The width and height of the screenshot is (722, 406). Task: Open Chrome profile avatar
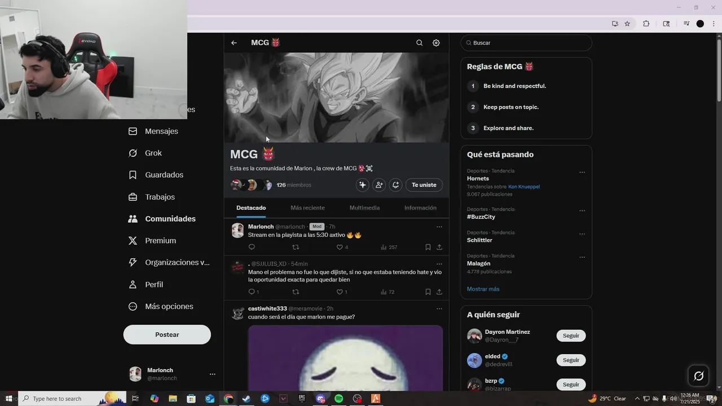click(x=700, y=24)
